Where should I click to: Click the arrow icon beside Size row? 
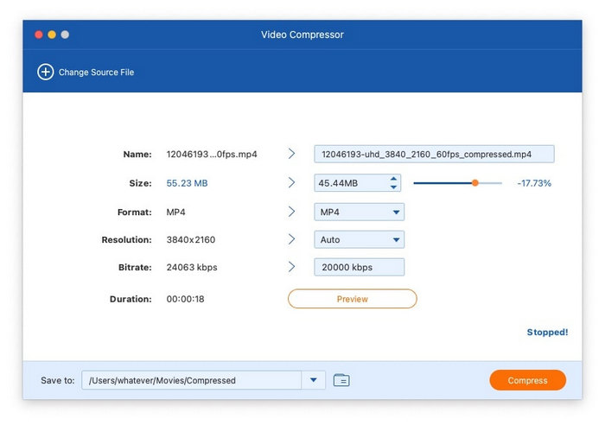(x=291, y=183)
